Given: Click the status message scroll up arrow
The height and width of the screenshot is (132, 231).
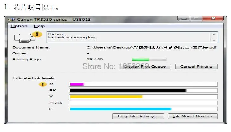Looking at the screenshot, I should coord(214,34).
